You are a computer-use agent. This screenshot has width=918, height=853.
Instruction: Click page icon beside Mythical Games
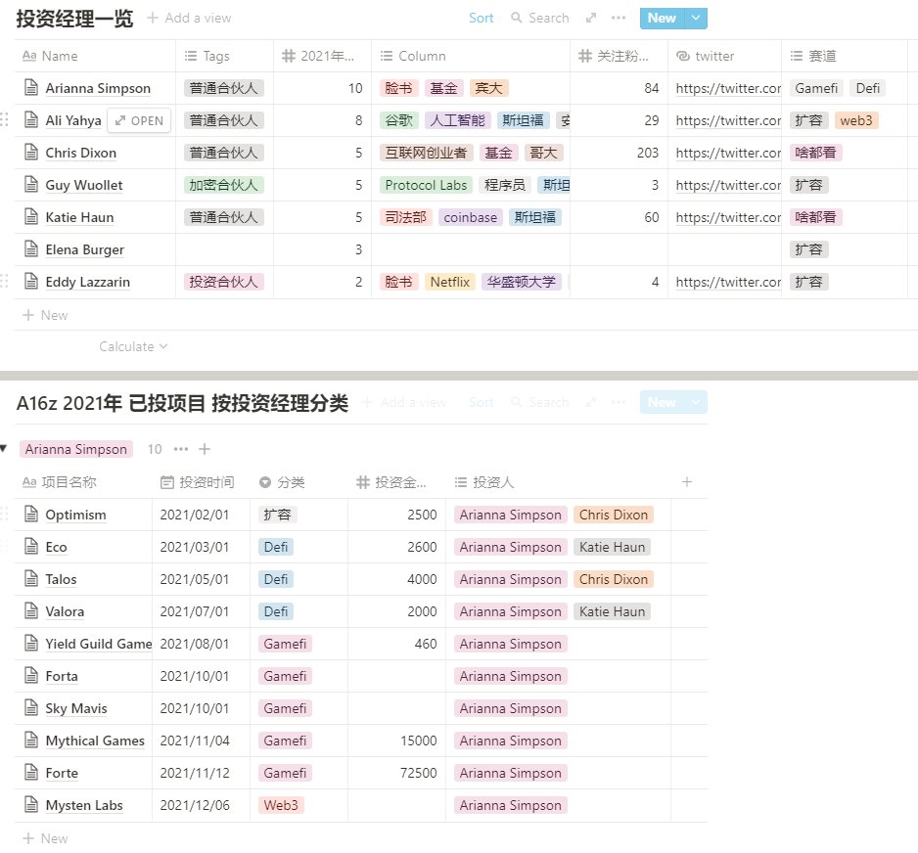(x=31, y=740)
